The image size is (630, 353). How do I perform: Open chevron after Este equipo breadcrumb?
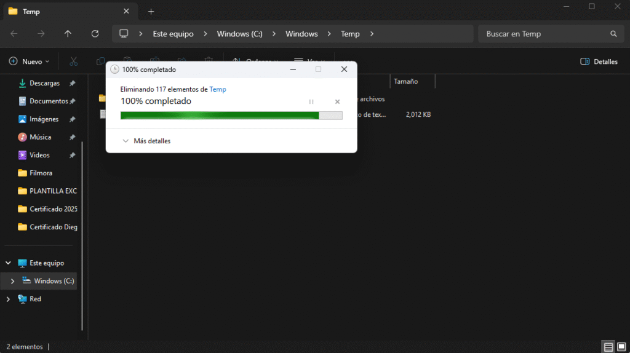click(x=205, y=34)
